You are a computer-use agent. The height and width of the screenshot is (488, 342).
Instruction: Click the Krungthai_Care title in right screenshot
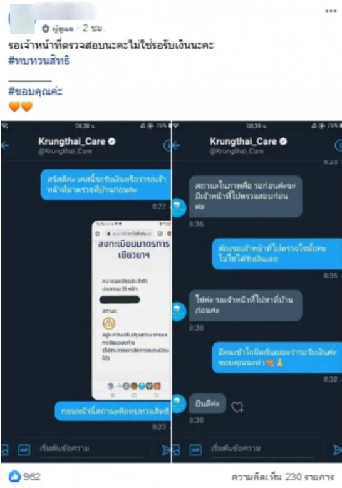tap(243, 142)
